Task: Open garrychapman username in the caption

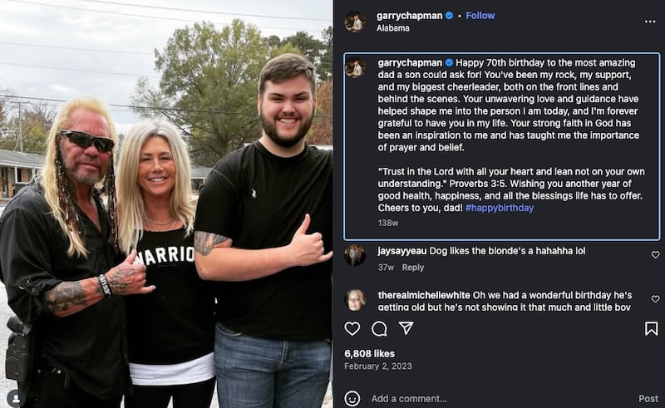Action: click(410, 63)
